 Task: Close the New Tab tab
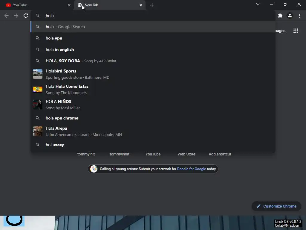click(141, 5)
